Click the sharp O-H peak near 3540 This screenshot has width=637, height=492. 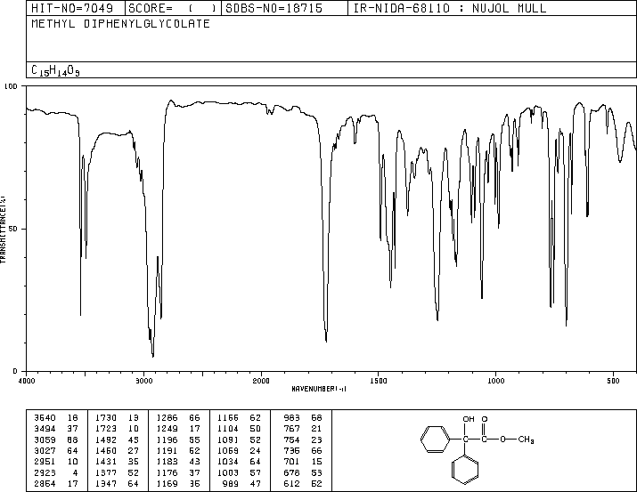80,313
